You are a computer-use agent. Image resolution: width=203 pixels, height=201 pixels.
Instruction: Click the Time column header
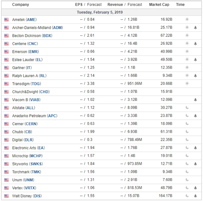(x=180, y=5)
